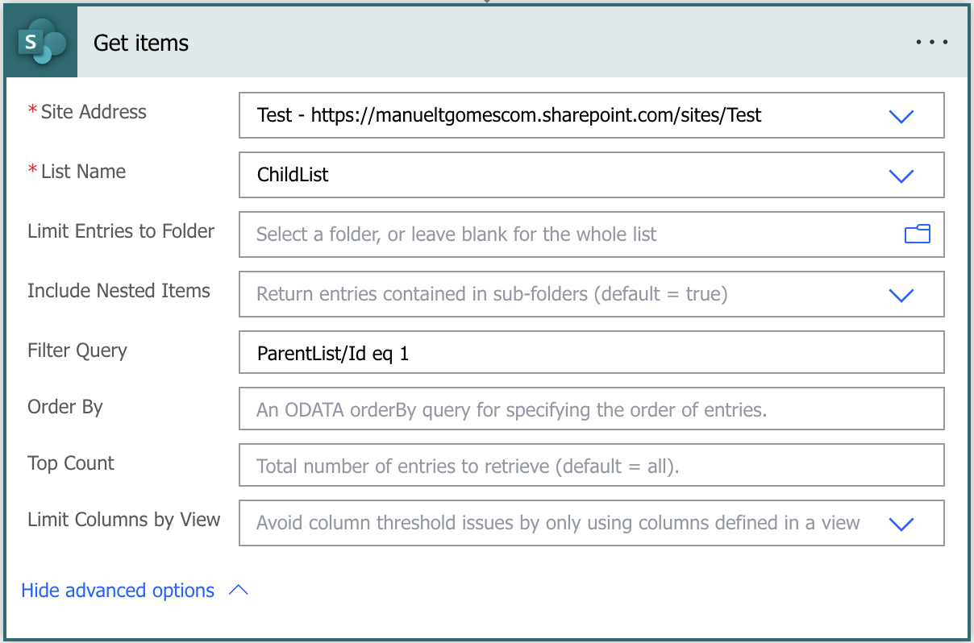
Task: Click the up chevron next to Hide advanced options
Action: click(238, 590)
